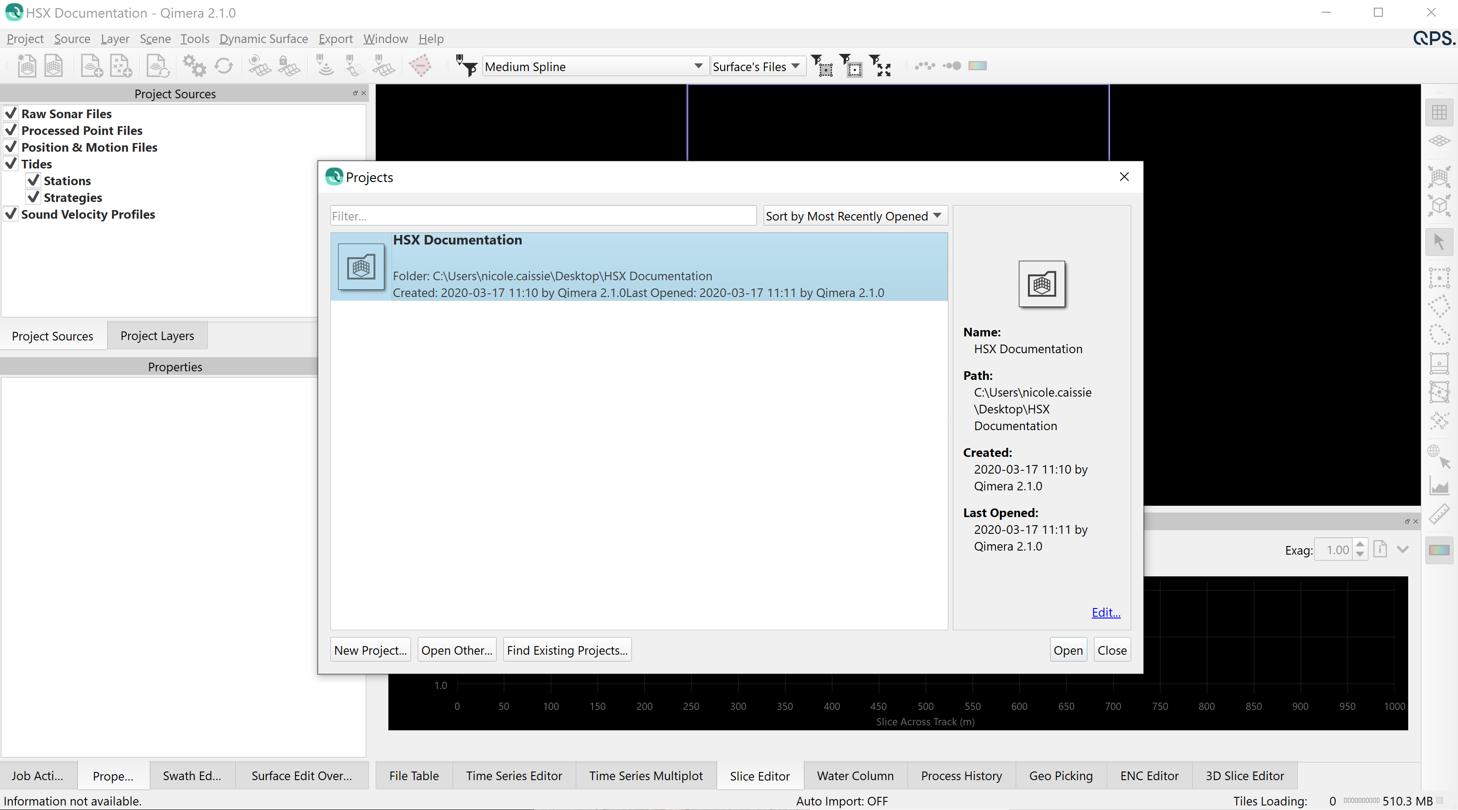Toggle the Stations checkbox under Tides
The image size is (1458, 810).
(33, 180)
